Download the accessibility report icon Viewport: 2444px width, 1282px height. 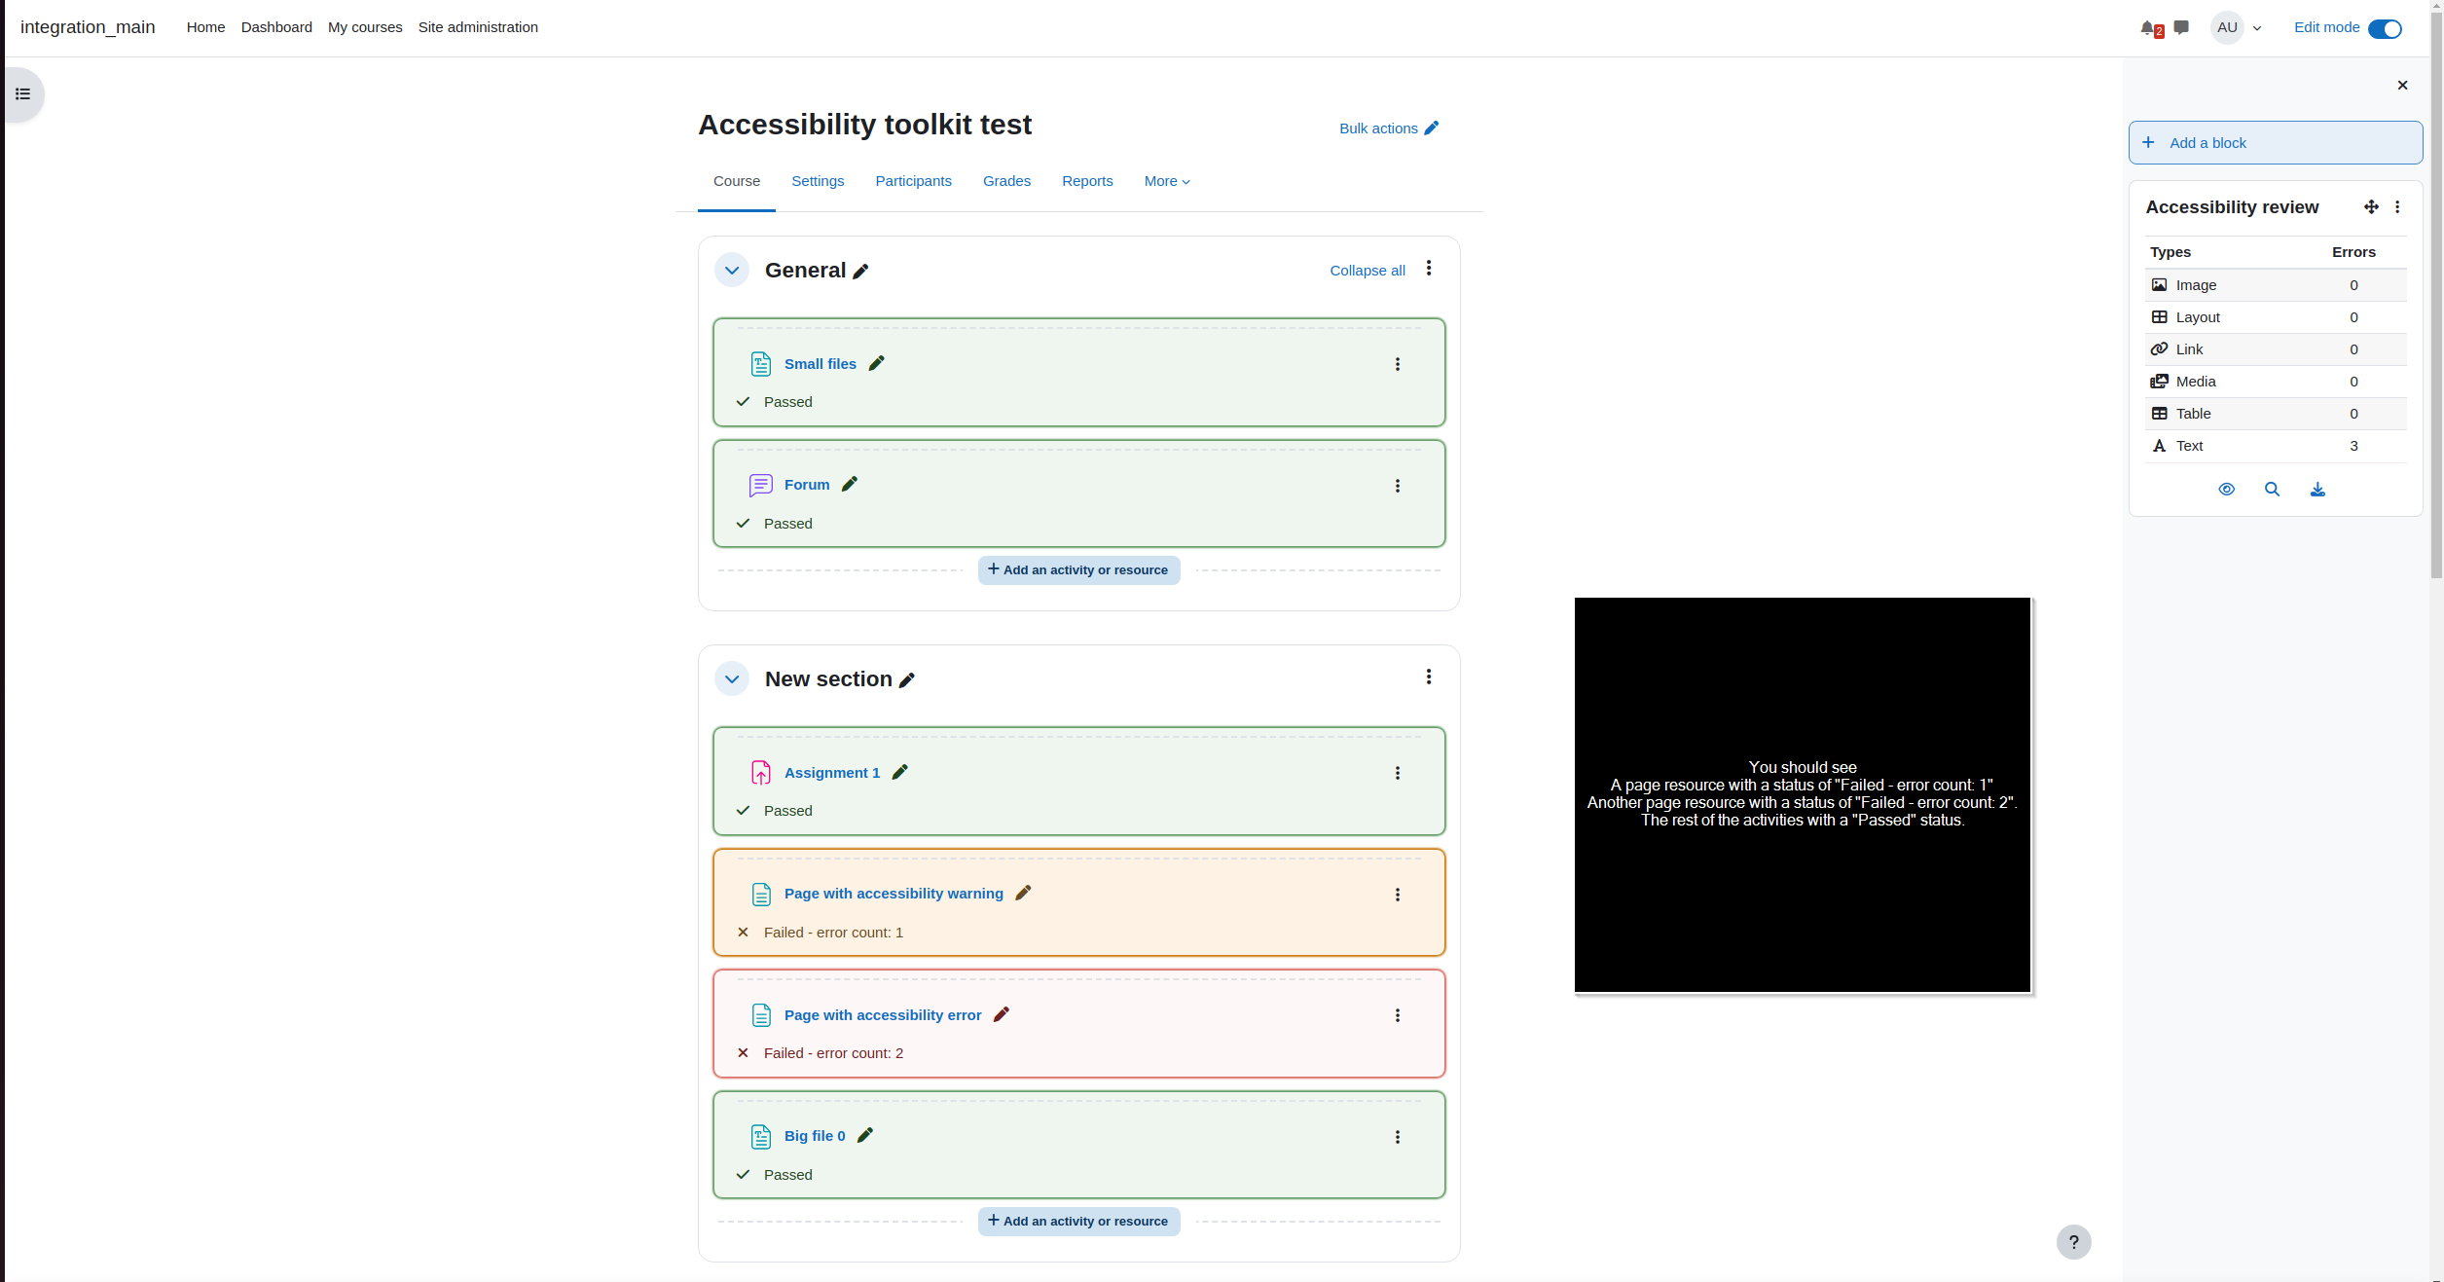point(2317,490)
